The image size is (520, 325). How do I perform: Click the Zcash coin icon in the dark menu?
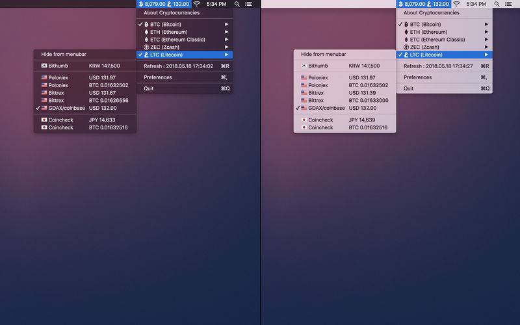pos(146,47)
